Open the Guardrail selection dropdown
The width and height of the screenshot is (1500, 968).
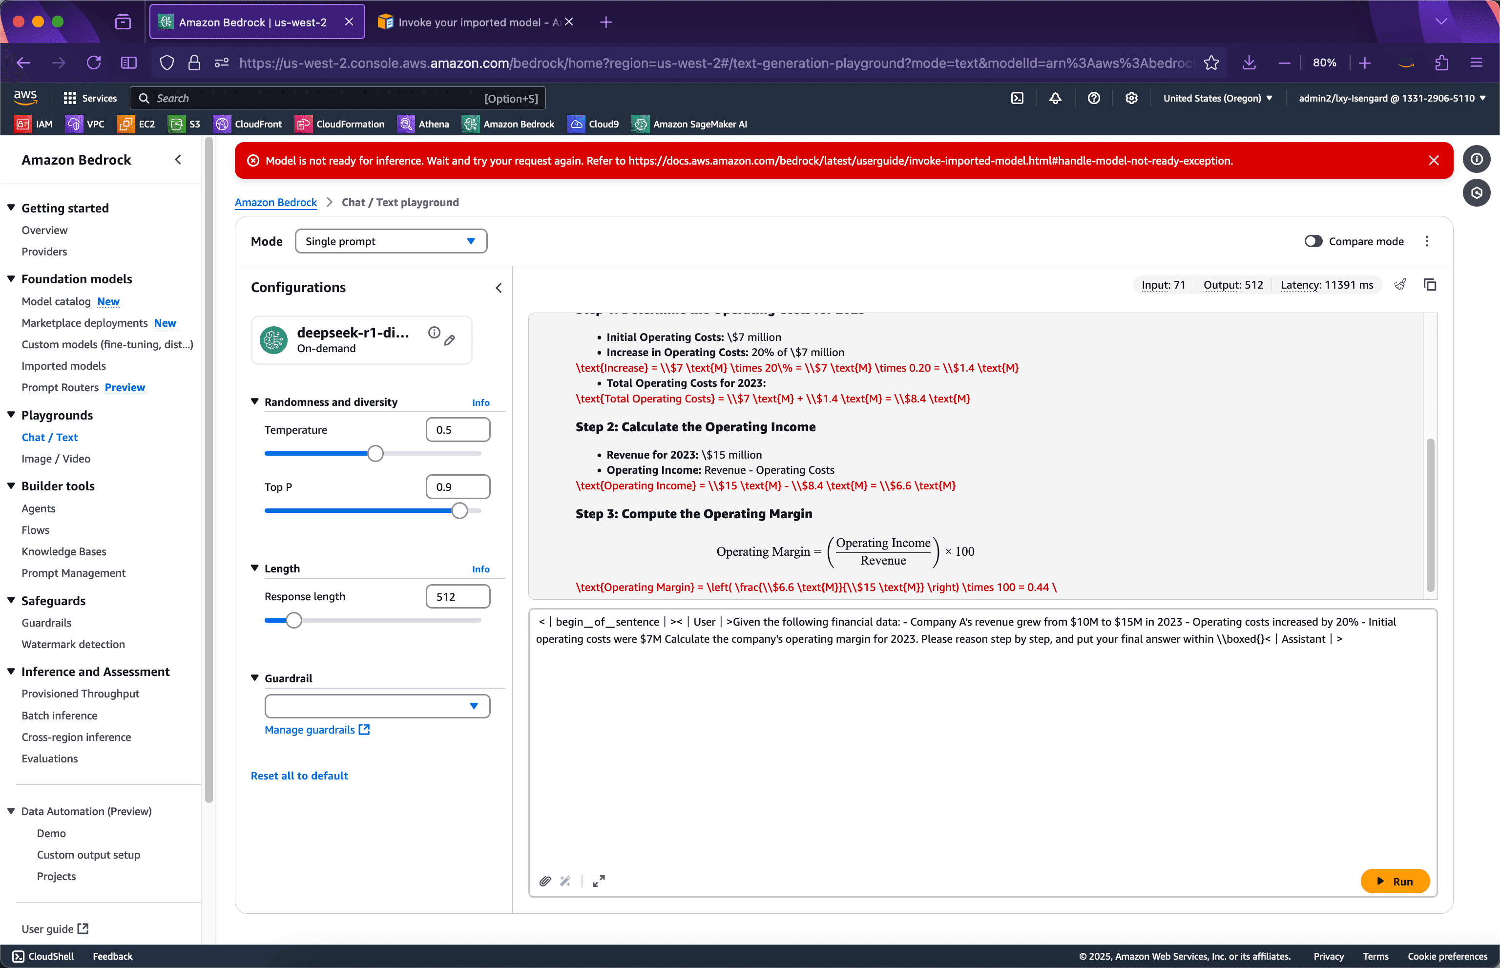(377, 706)
